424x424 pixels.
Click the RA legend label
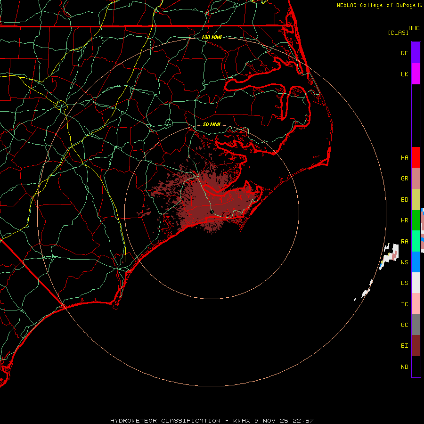[x=404, y=242]
